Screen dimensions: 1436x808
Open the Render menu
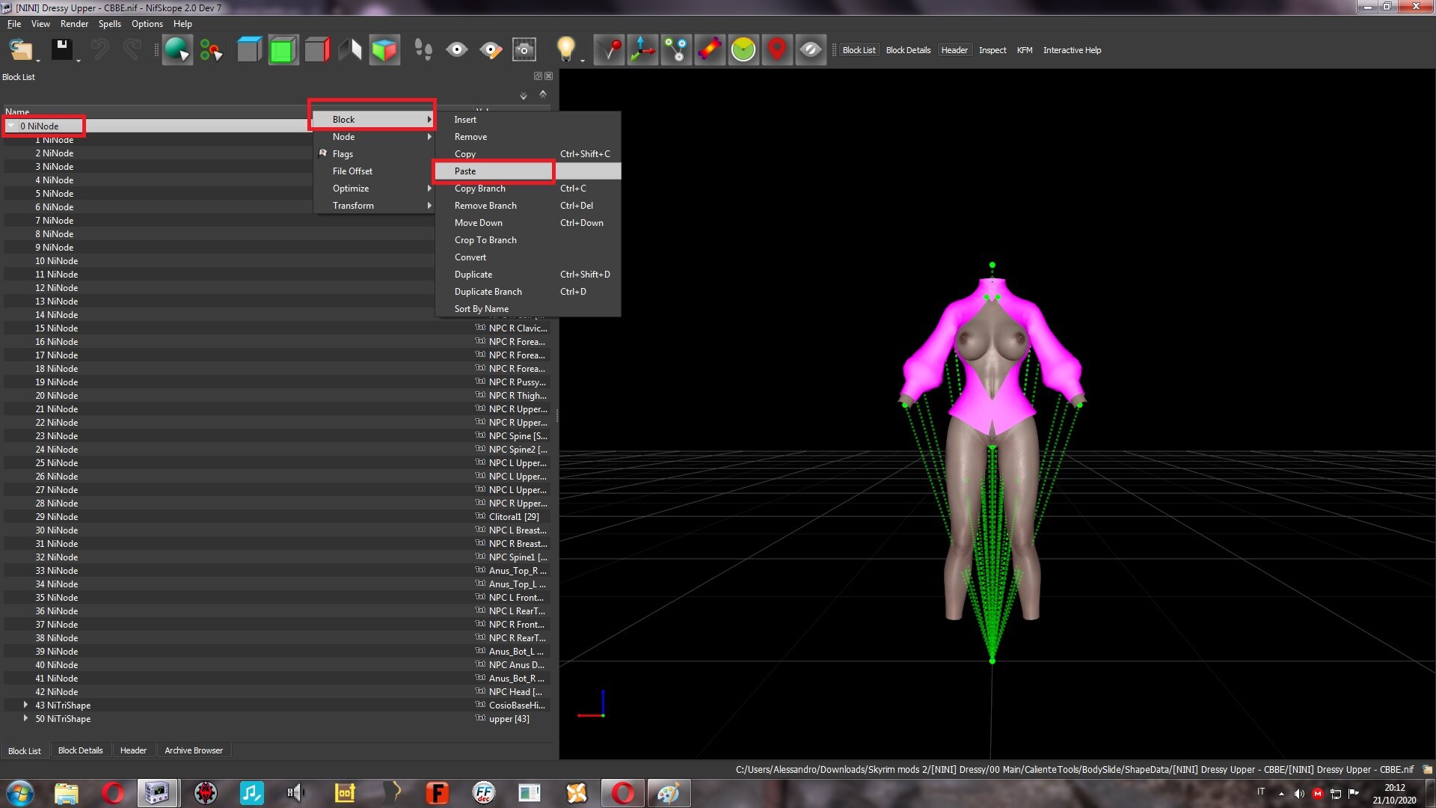[74, 24]
